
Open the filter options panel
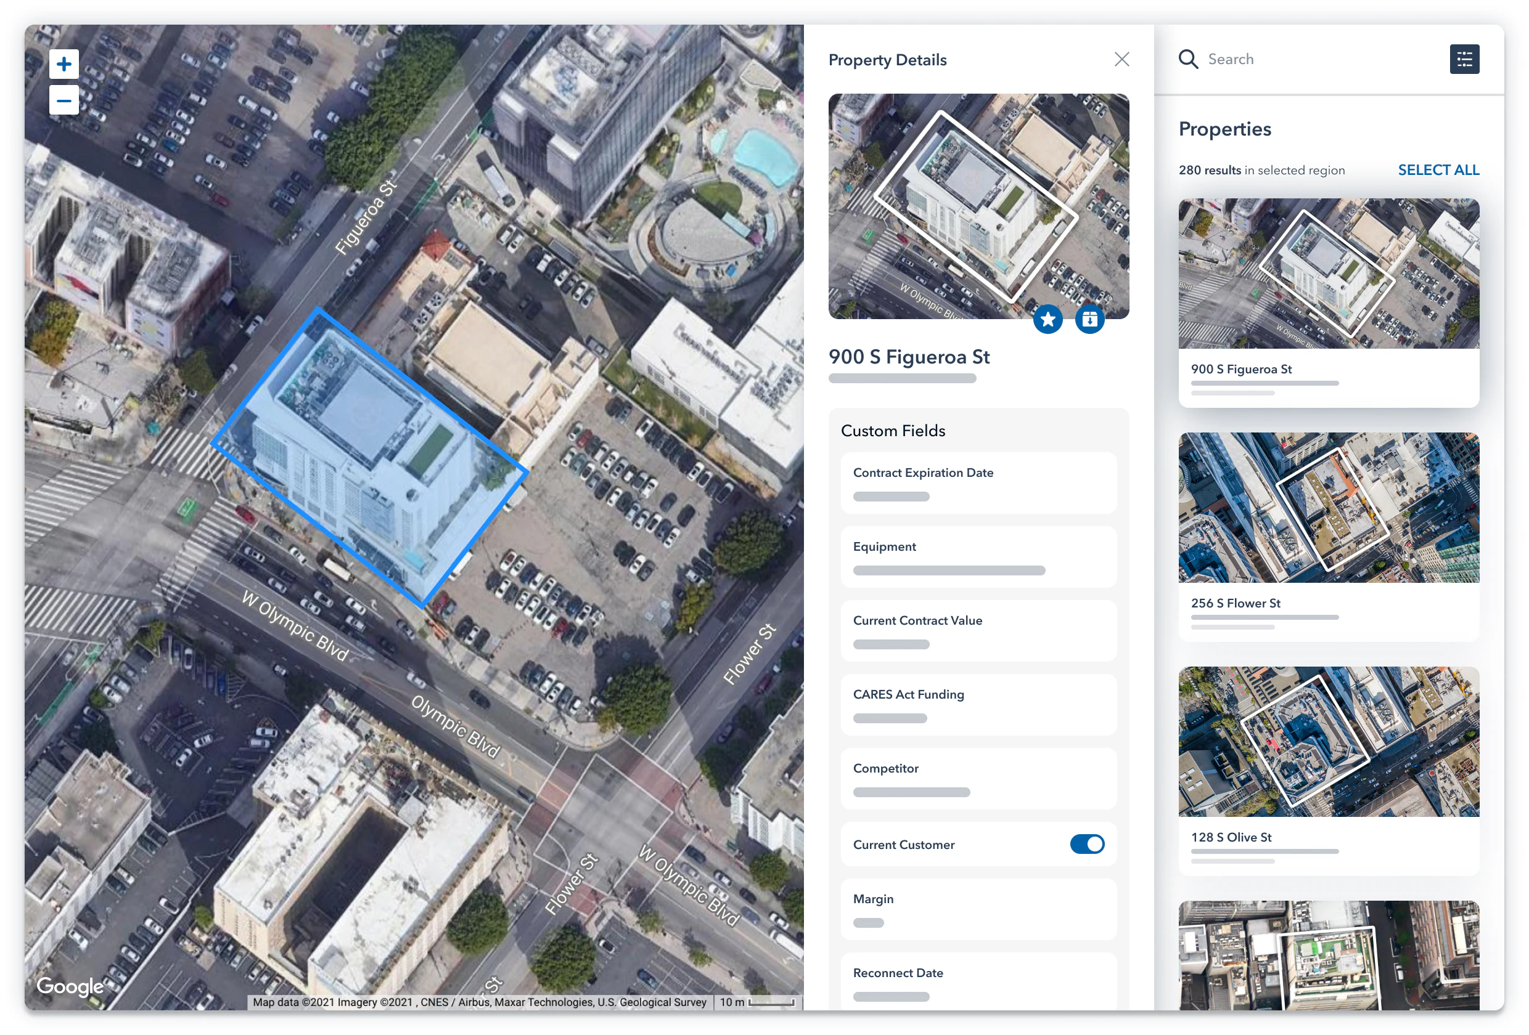[1464, 59]
